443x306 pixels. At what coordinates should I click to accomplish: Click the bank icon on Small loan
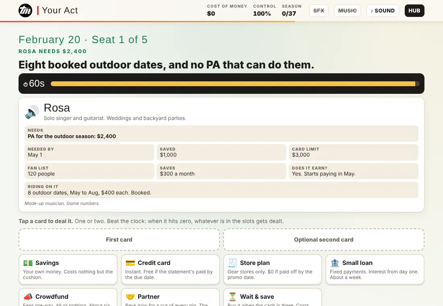point(335,263)
